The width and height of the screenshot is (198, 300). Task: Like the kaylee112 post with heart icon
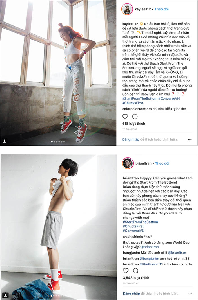[x=125, y=117]
